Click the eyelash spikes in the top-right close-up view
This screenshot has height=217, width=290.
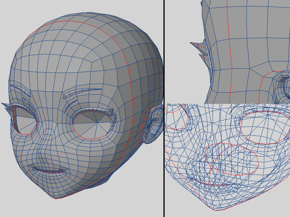point(200,49)
